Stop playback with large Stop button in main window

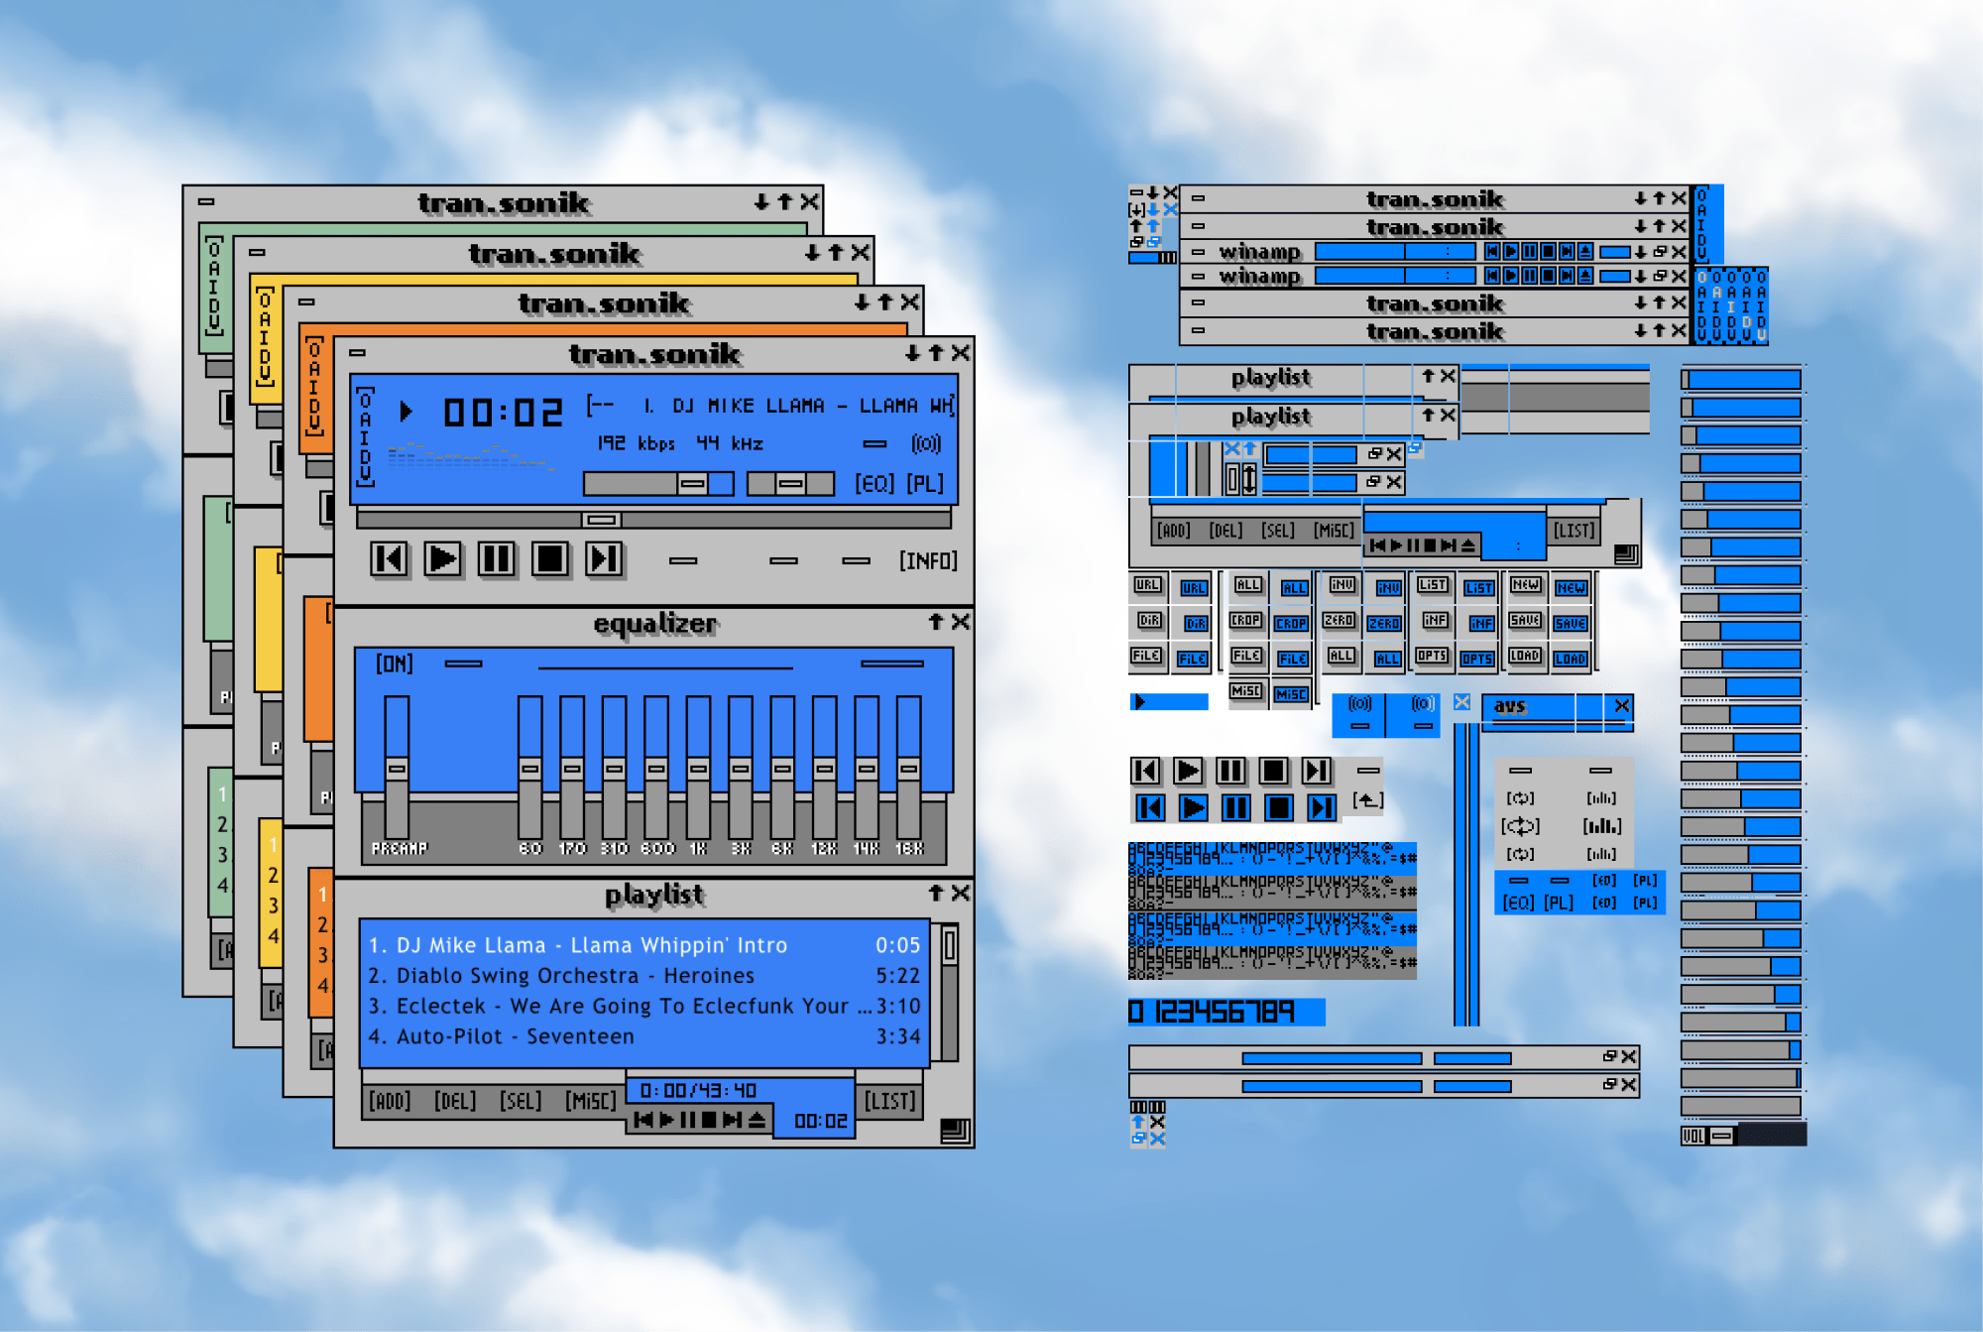[x=549, y=559]
